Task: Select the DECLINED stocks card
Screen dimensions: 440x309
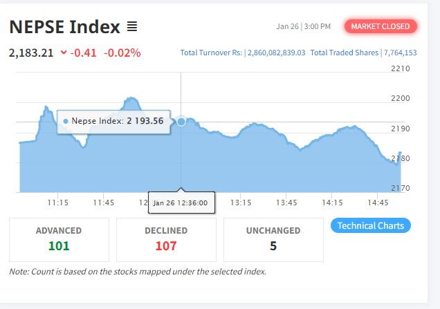Action: 166,239
